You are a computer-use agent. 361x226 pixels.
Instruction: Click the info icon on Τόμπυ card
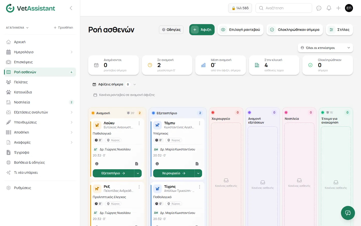(x=157, y=164)
